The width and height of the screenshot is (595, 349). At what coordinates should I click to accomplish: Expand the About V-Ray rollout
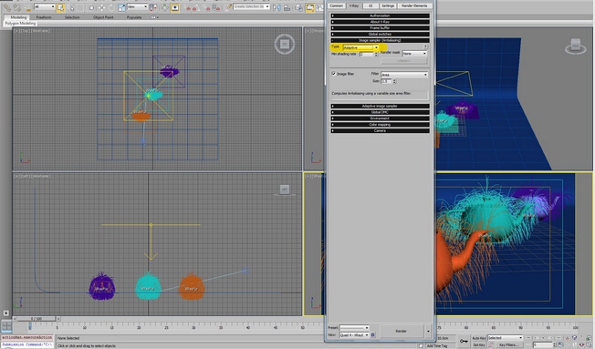click(380, 22)
